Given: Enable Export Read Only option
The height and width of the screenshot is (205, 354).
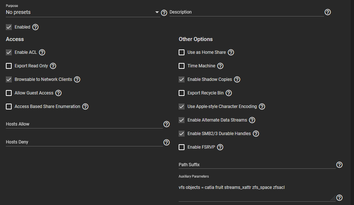Looking at the screenshot, I should (9, 66).
